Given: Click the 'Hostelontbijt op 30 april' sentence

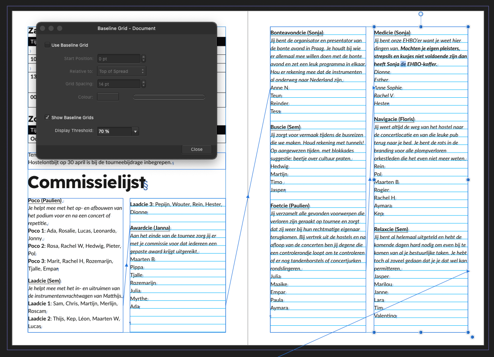Looking at the screenshot, I should [x=100, y=162].
